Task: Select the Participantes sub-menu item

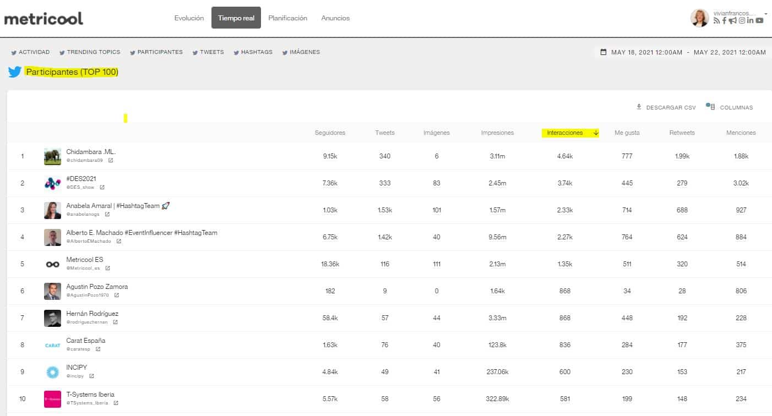Action: pyautogui.click(x=156, y=52)
